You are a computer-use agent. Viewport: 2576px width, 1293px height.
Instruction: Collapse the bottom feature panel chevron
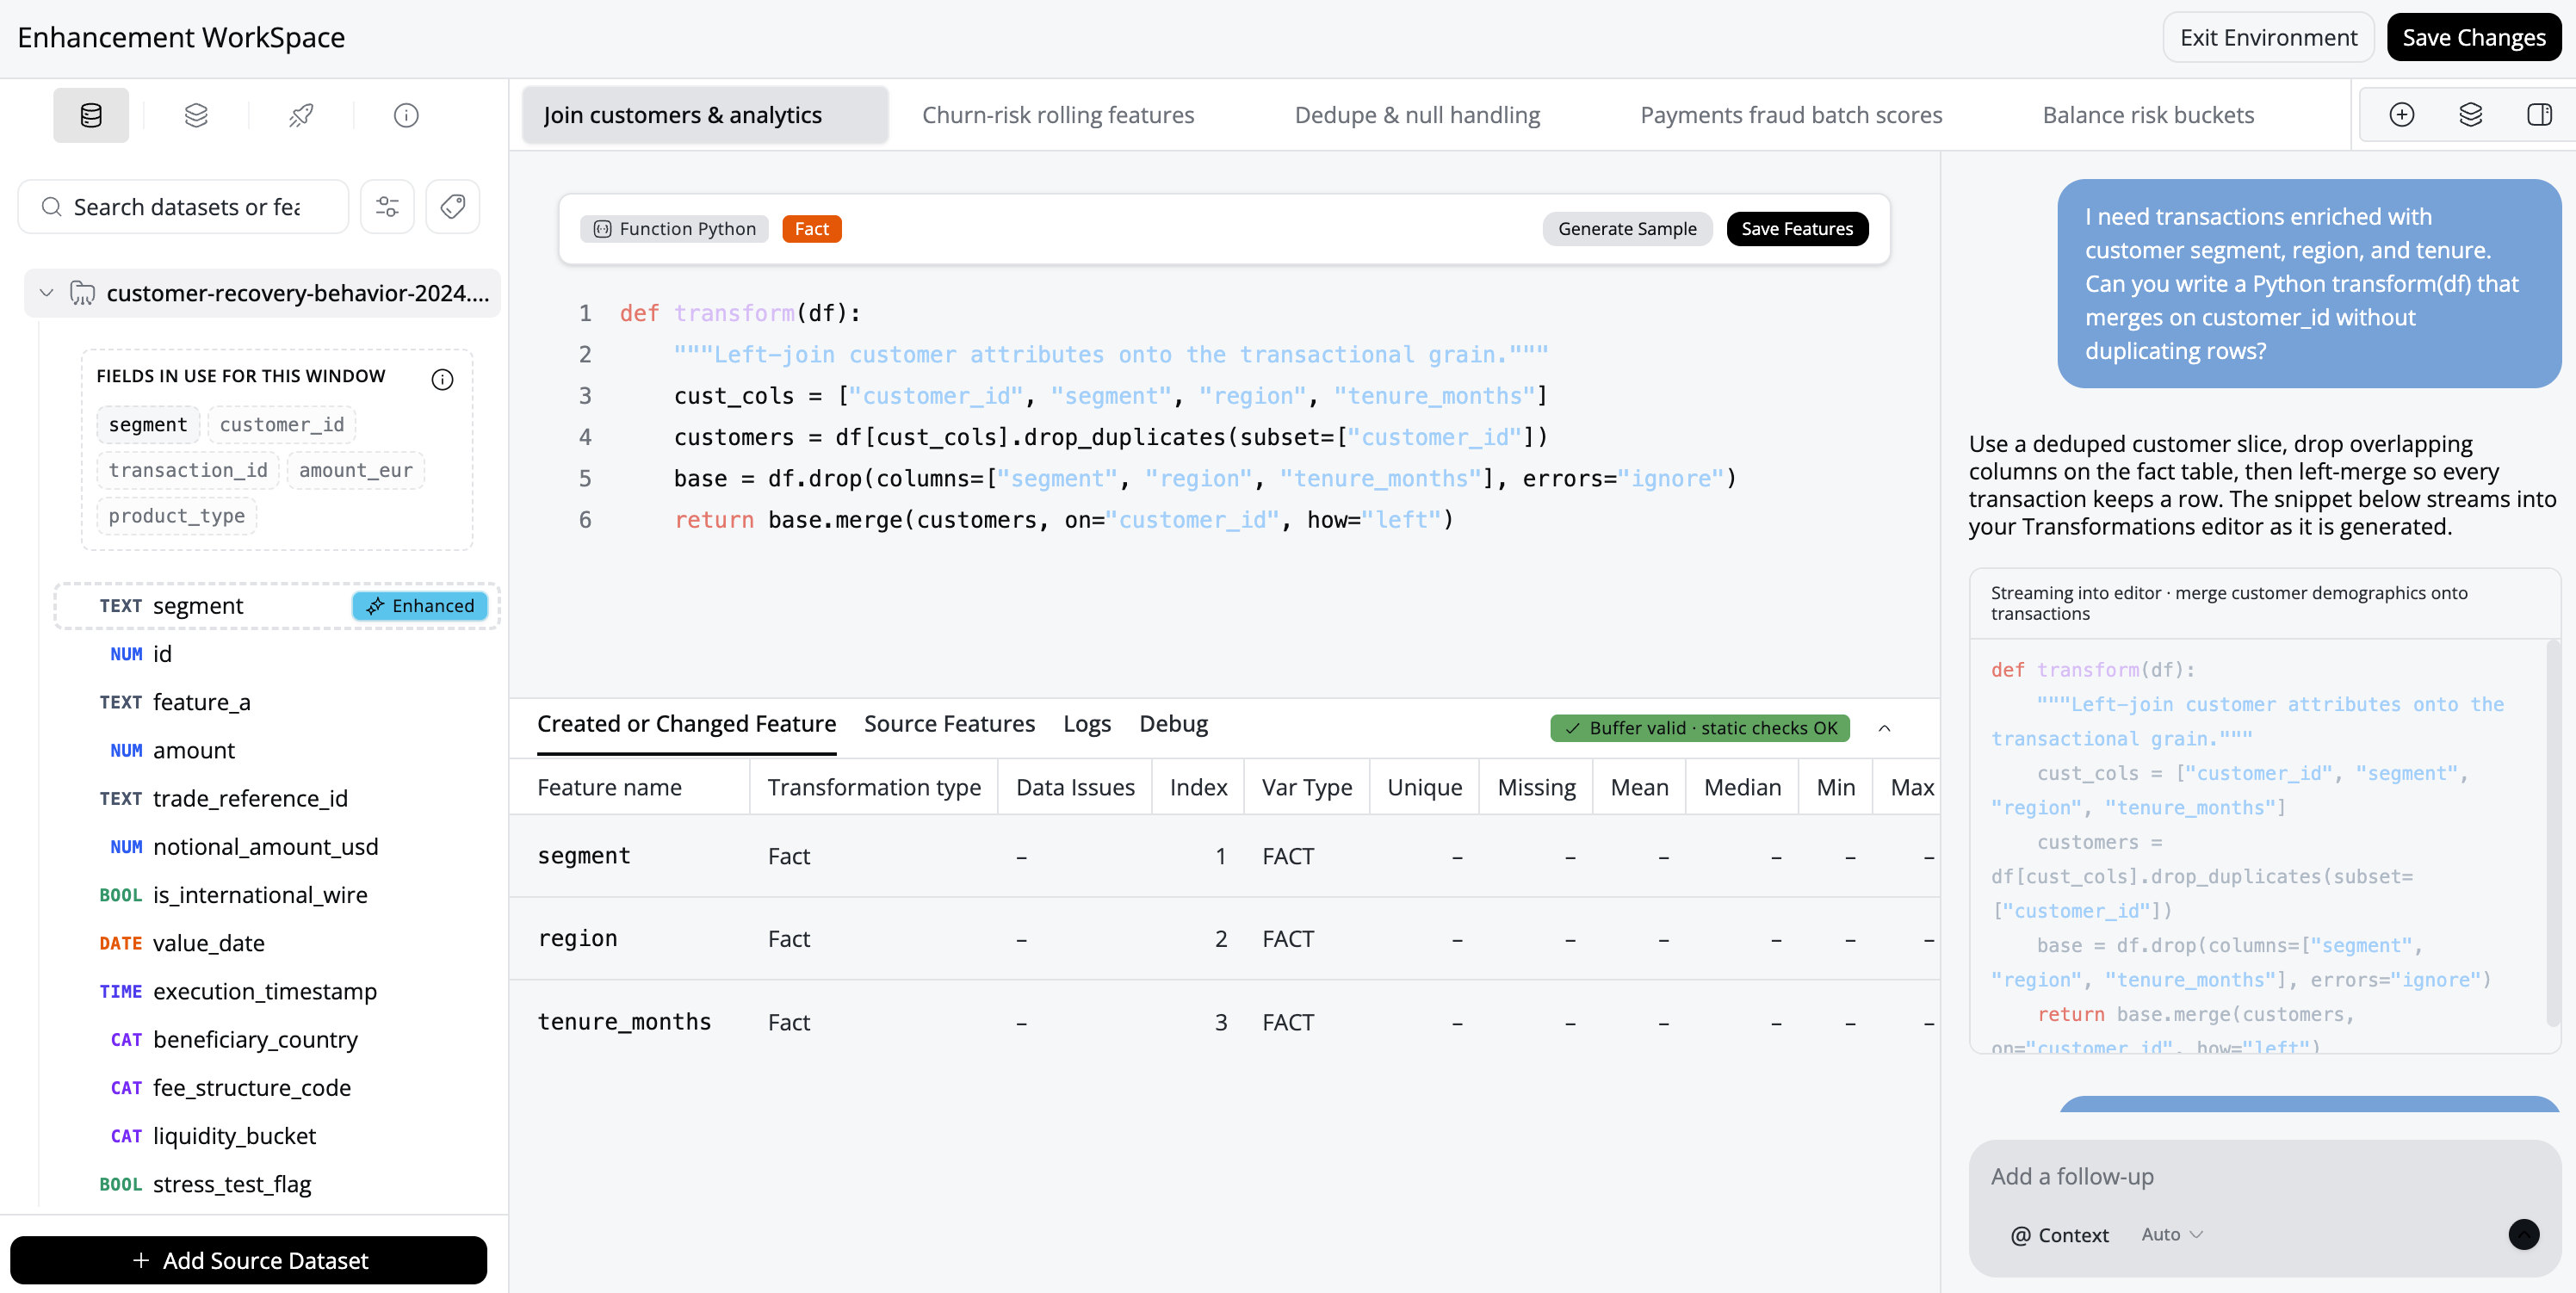[x=1884, y=728]
